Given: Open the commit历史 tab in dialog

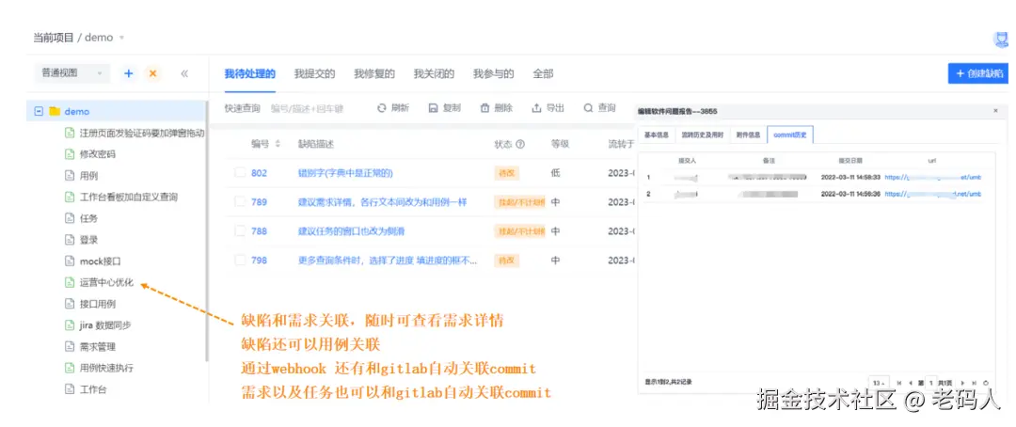Looking at the screenshot, I should tap(790, 135).
